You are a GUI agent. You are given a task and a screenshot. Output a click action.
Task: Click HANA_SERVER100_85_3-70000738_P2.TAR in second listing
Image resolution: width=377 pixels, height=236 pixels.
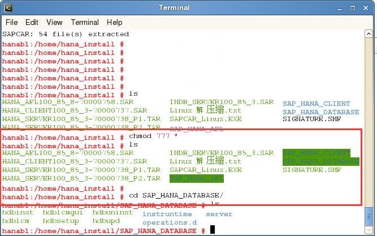81,178
